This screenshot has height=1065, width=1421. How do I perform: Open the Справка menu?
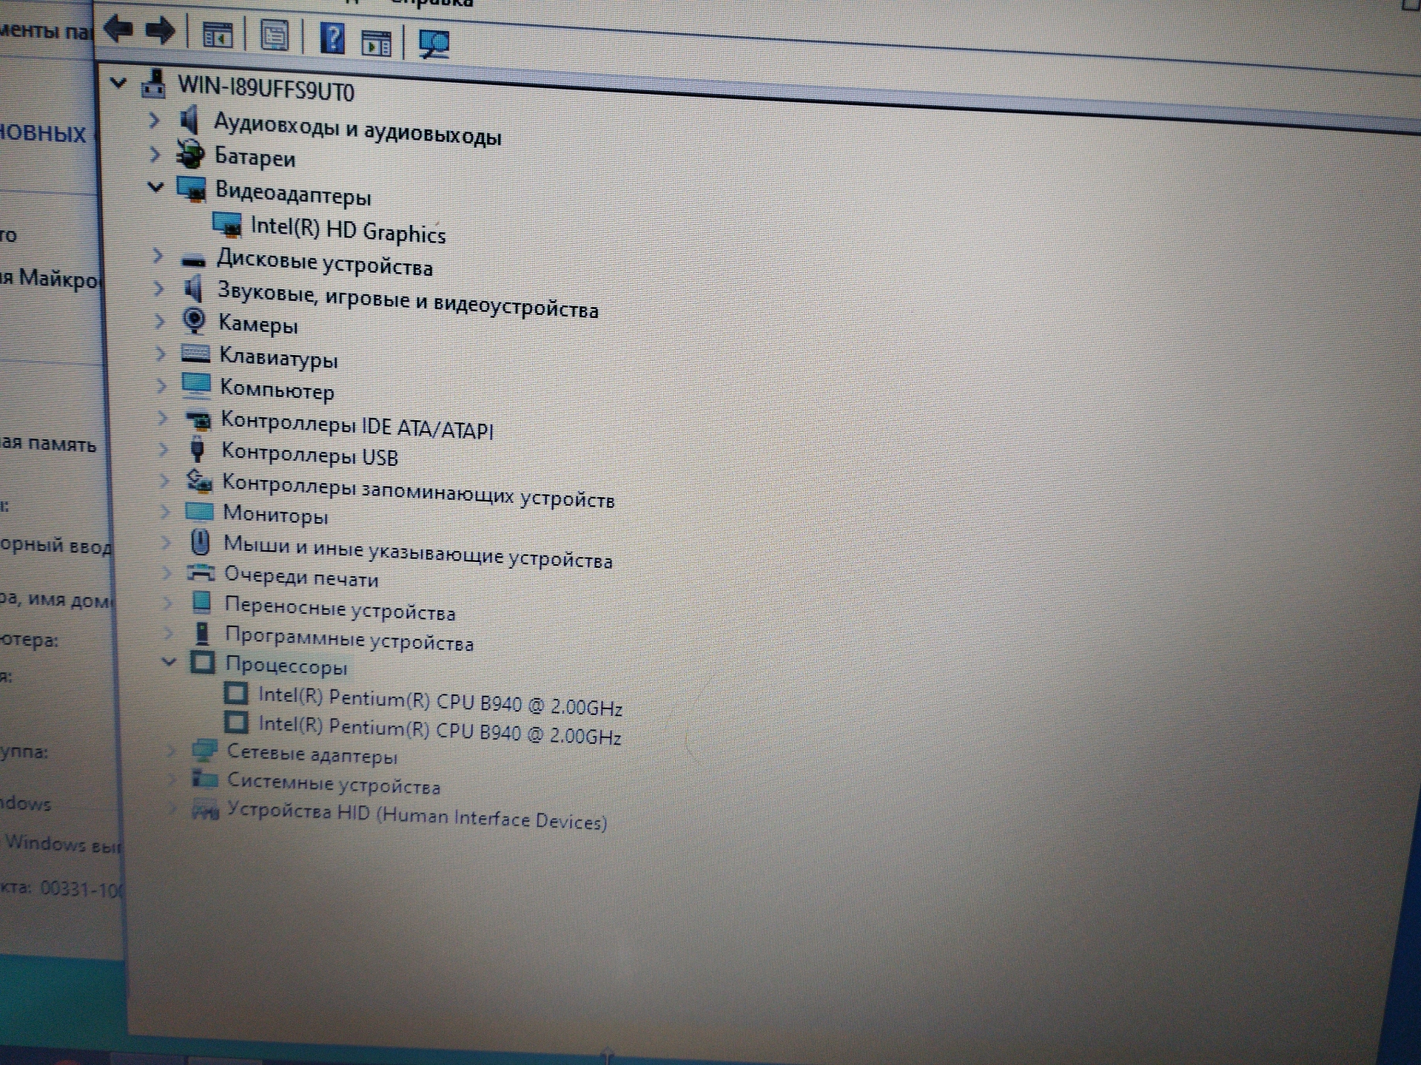point(431,2)
